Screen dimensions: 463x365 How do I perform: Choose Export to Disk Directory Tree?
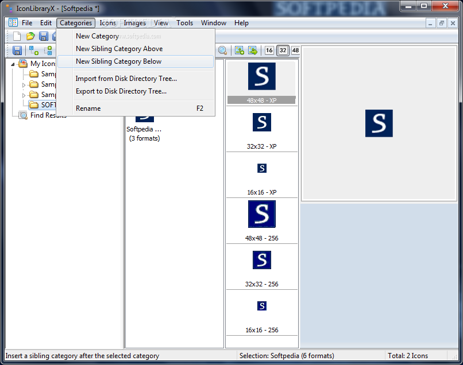click(x=136, y=91)
